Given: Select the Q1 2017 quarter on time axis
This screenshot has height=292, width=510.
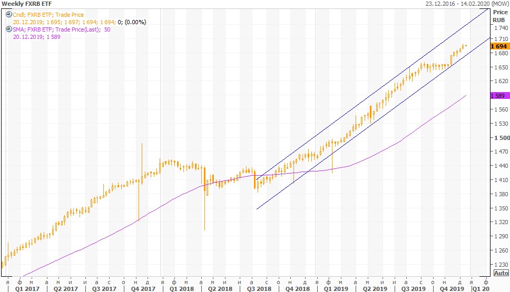Looking at the screenshot, I should coord(26,288).
